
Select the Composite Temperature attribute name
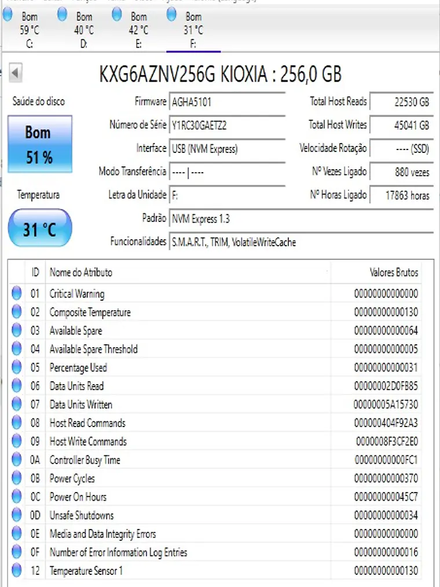tap(90, 312)
